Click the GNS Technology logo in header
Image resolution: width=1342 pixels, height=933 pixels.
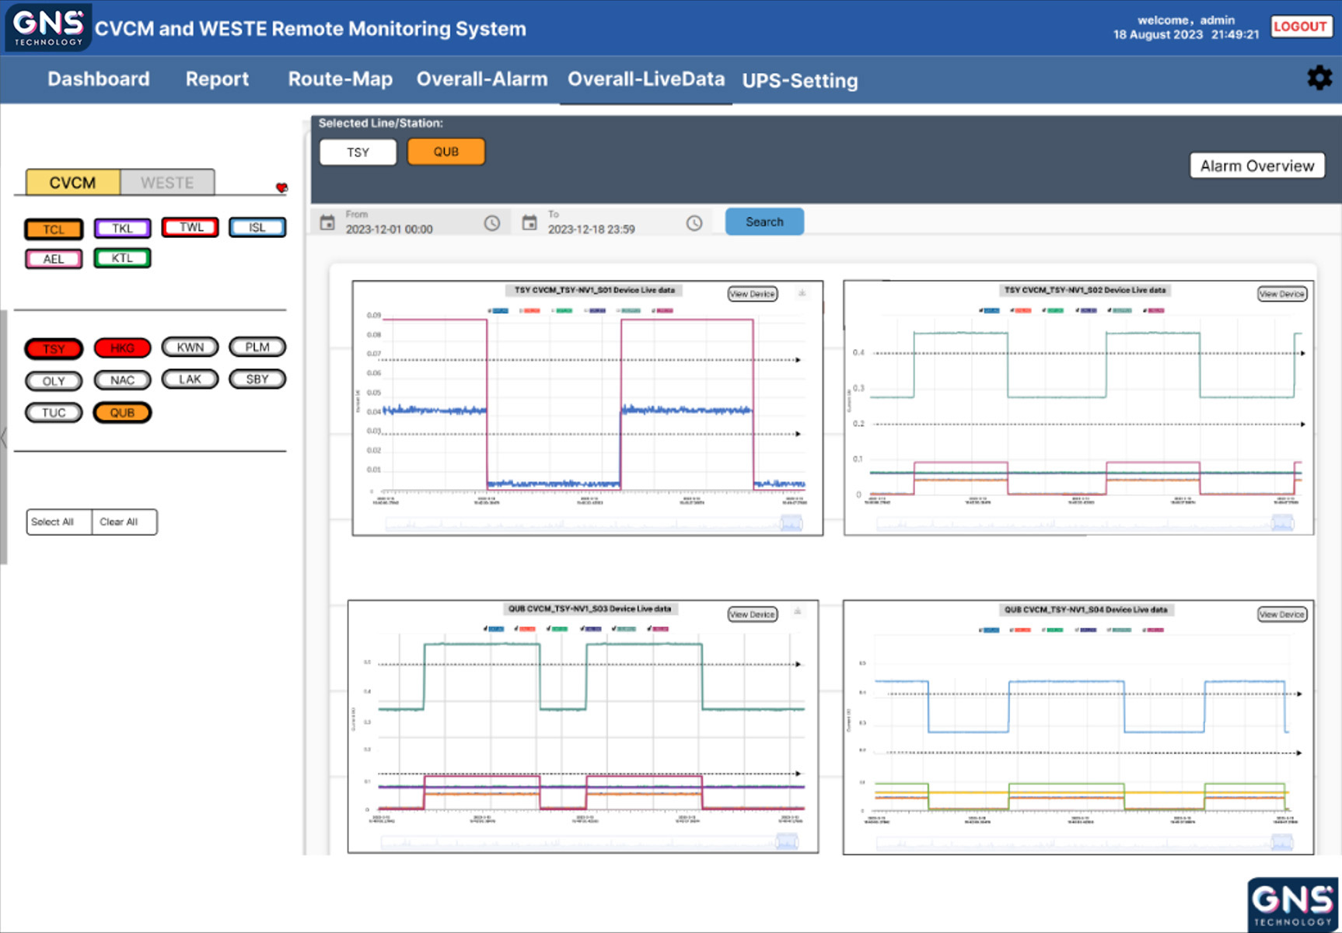pyautogui.click(x=48, y=27)
